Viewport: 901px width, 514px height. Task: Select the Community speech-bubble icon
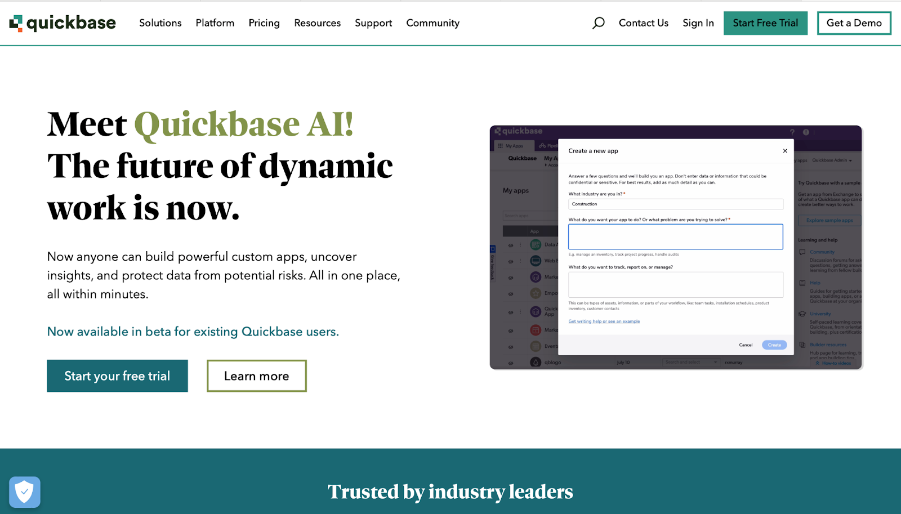point(802,252)
